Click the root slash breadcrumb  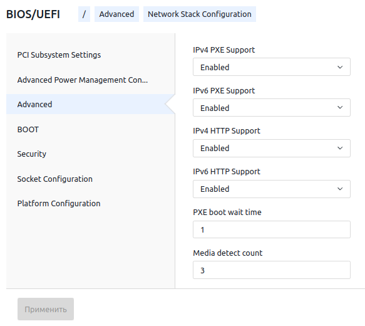84,14
